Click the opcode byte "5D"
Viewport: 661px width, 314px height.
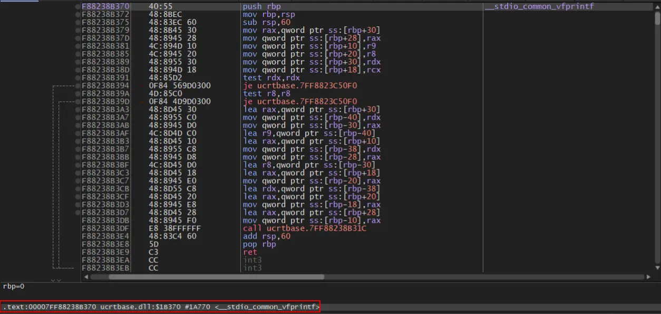[x=153, y=244]
